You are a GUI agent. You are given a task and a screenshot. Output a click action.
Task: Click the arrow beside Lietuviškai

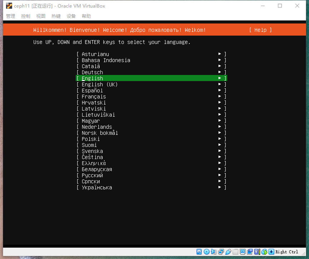tap(220, 115)
